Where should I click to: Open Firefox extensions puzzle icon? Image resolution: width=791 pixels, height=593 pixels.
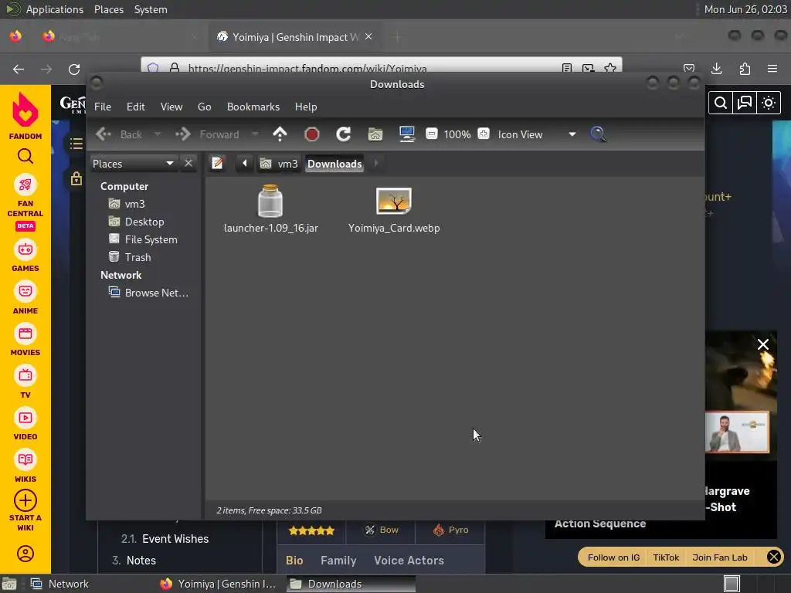[745, 69]
